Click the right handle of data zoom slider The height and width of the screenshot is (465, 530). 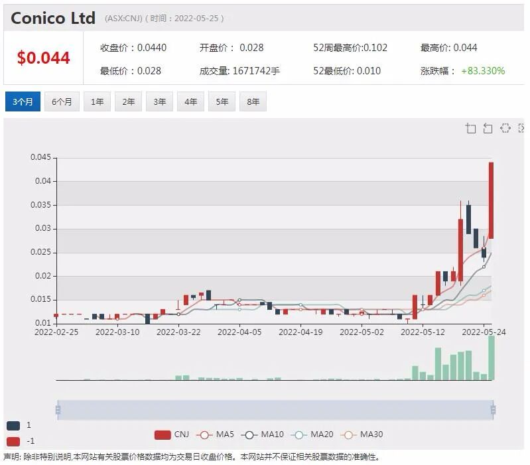pos(493,410)
